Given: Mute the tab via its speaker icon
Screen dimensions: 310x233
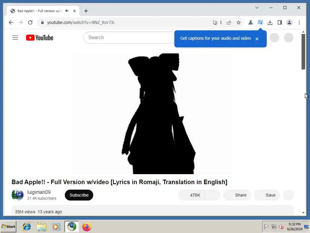Looking at the screenshot, I should pos(67,11).
